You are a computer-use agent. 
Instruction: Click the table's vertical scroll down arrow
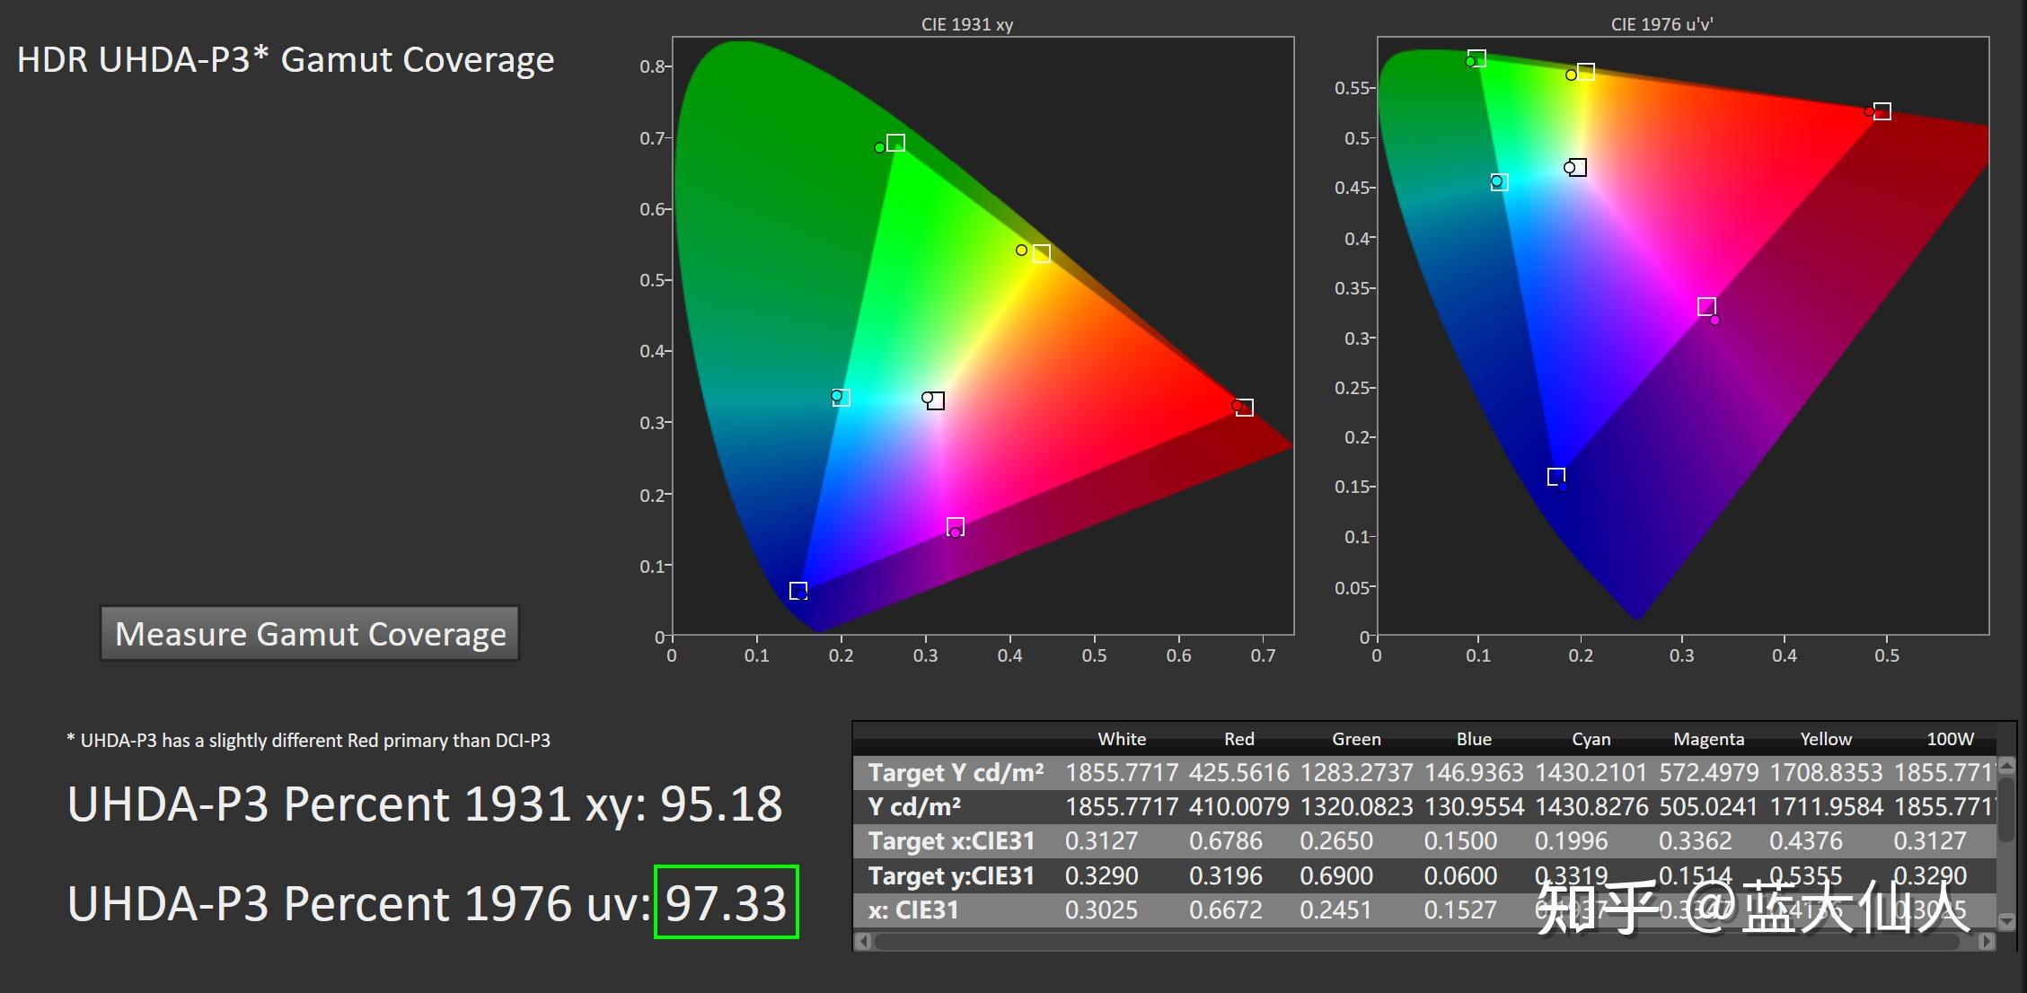click(x=2007, y=921)
